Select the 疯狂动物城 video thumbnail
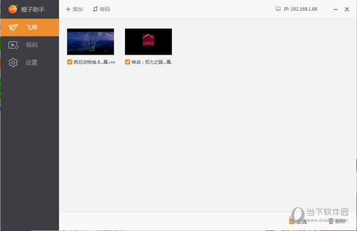Viewport: 357px width, 231px height. [x=90, y=42]
